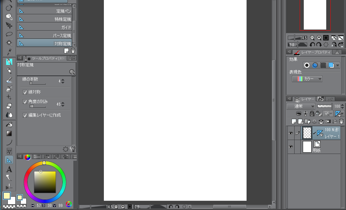Open the レイヤー tab

304,99
